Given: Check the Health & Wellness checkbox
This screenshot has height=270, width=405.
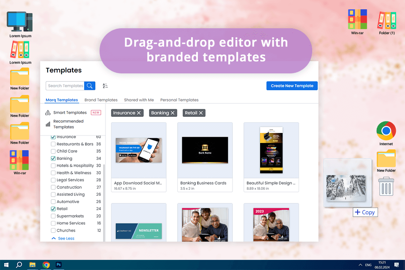Looking at the screenshot, I should click(53, 173).
